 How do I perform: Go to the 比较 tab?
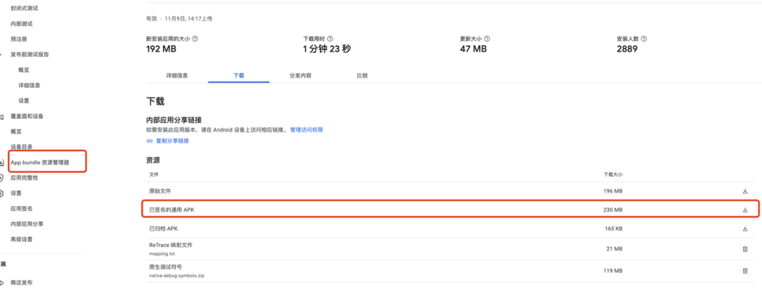[362, 75]
